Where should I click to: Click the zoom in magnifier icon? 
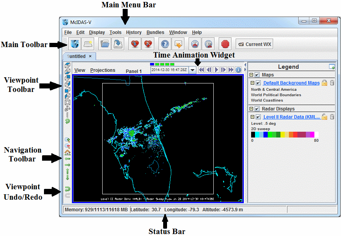tap(68, 139)
